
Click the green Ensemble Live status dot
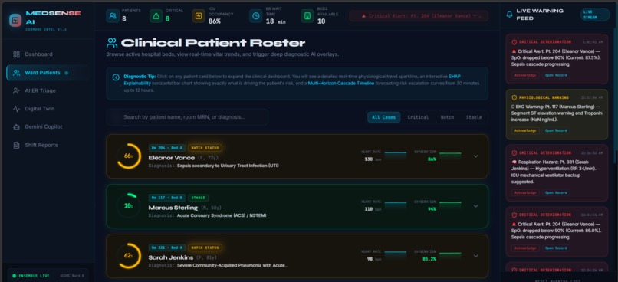(x=15, y=276)
